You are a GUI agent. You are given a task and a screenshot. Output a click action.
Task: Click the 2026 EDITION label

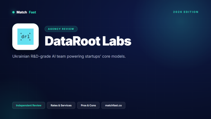(186, 12)
